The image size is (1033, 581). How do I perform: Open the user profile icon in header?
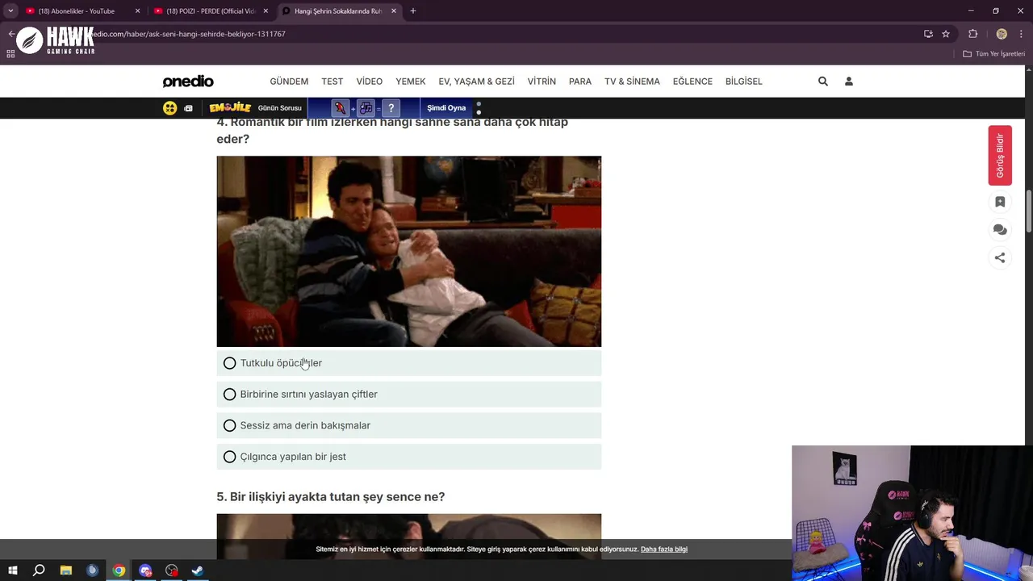point(849,82)
